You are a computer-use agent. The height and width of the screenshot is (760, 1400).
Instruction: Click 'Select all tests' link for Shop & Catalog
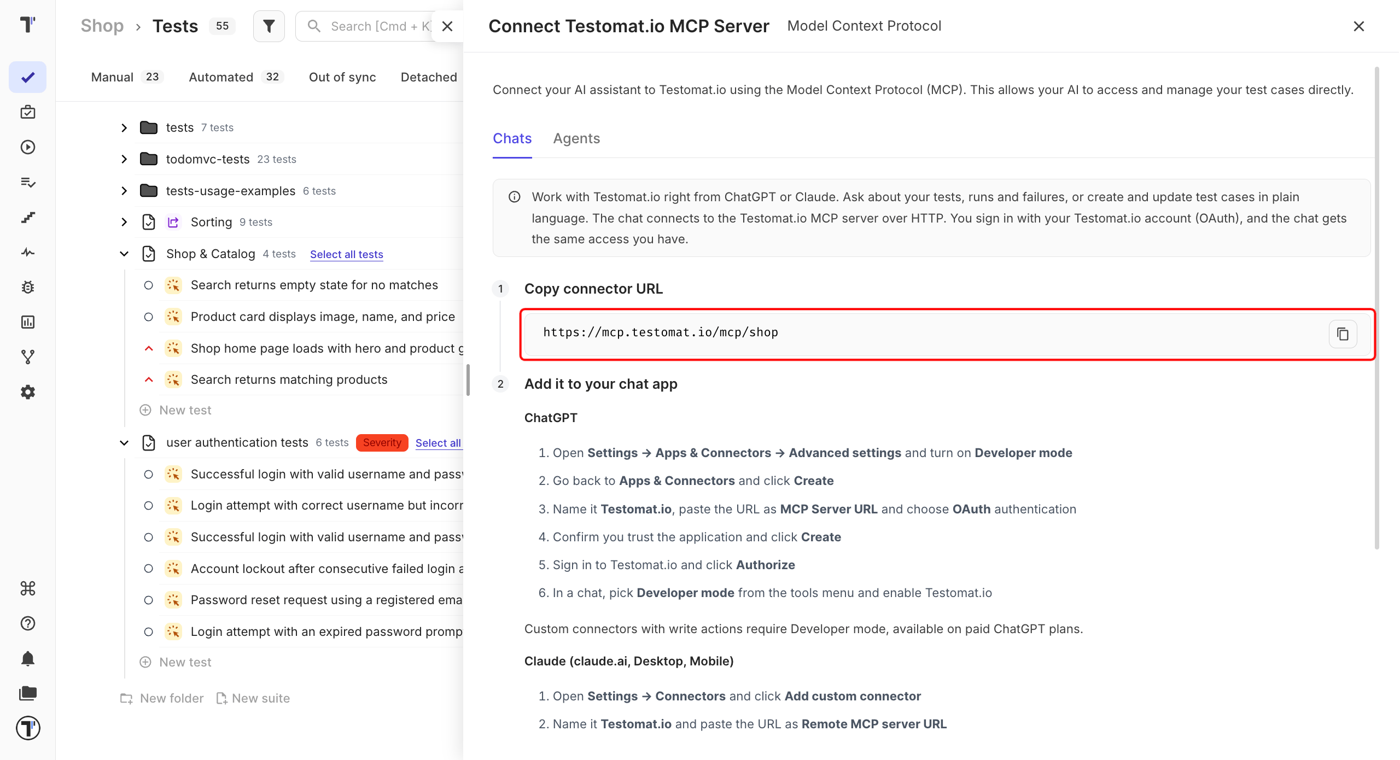347,254
